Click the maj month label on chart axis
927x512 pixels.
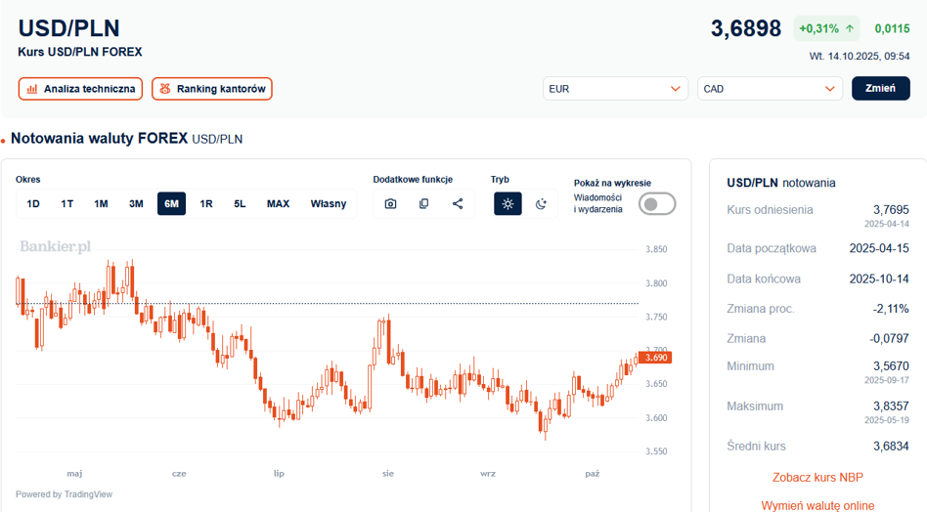[74, 473]
